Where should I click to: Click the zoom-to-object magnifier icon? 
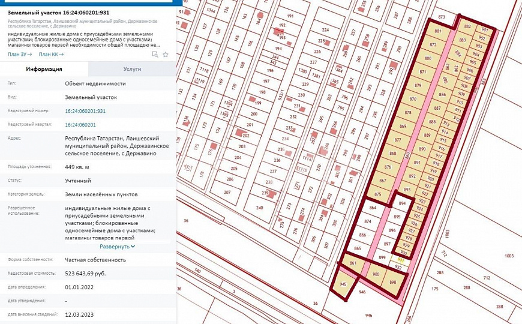(155, 54)
